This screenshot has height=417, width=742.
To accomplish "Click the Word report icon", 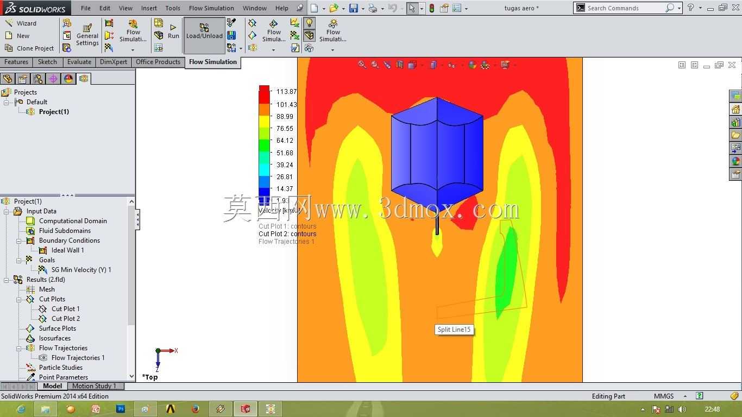I will click(x=294, y=48).
